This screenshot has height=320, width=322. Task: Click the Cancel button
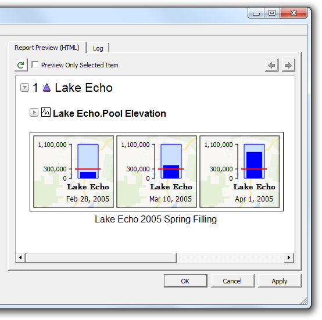click(x=232, y=281)
